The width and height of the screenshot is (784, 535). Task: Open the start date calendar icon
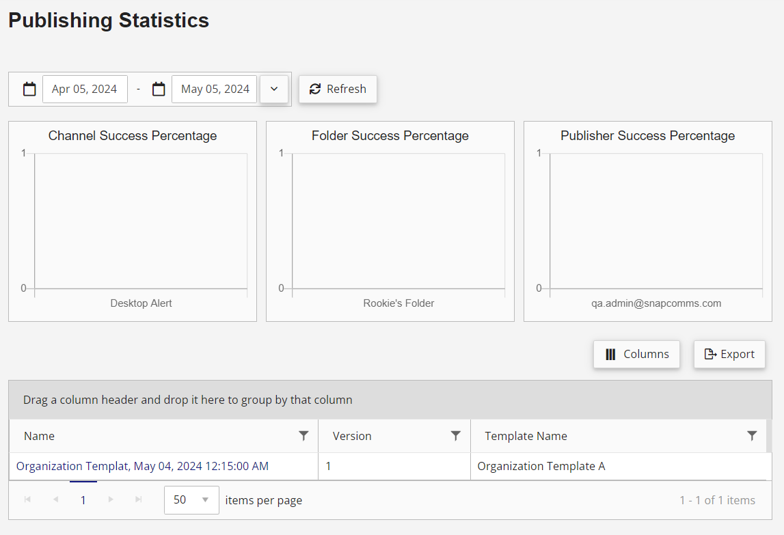point(29,89)
